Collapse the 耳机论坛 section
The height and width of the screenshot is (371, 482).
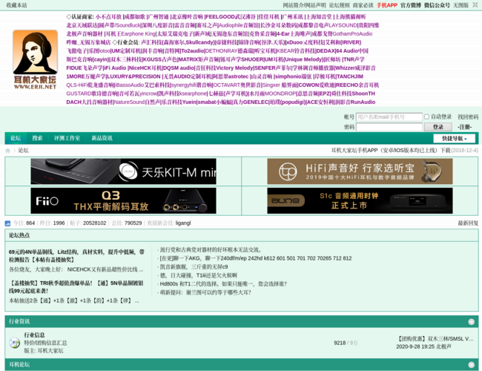click(x=471, y=365)
